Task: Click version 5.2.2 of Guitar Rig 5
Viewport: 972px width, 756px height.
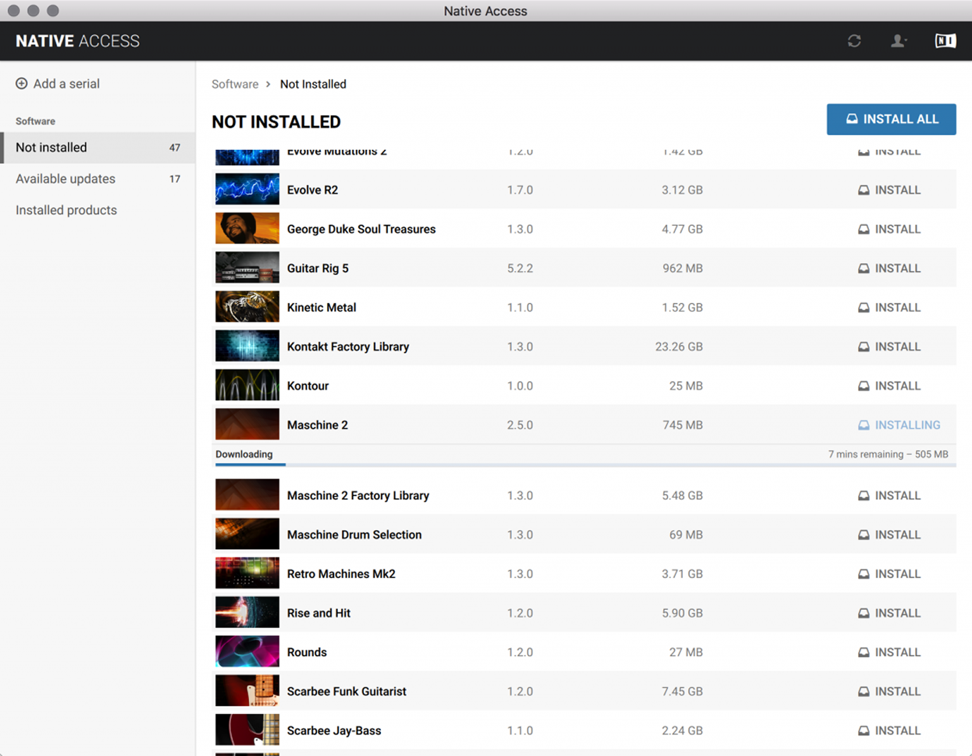Action: (520, 268)
